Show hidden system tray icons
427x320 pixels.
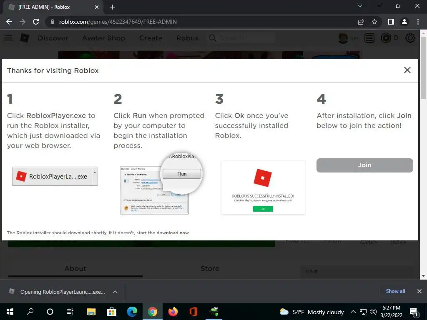click(x=353, y=312)
